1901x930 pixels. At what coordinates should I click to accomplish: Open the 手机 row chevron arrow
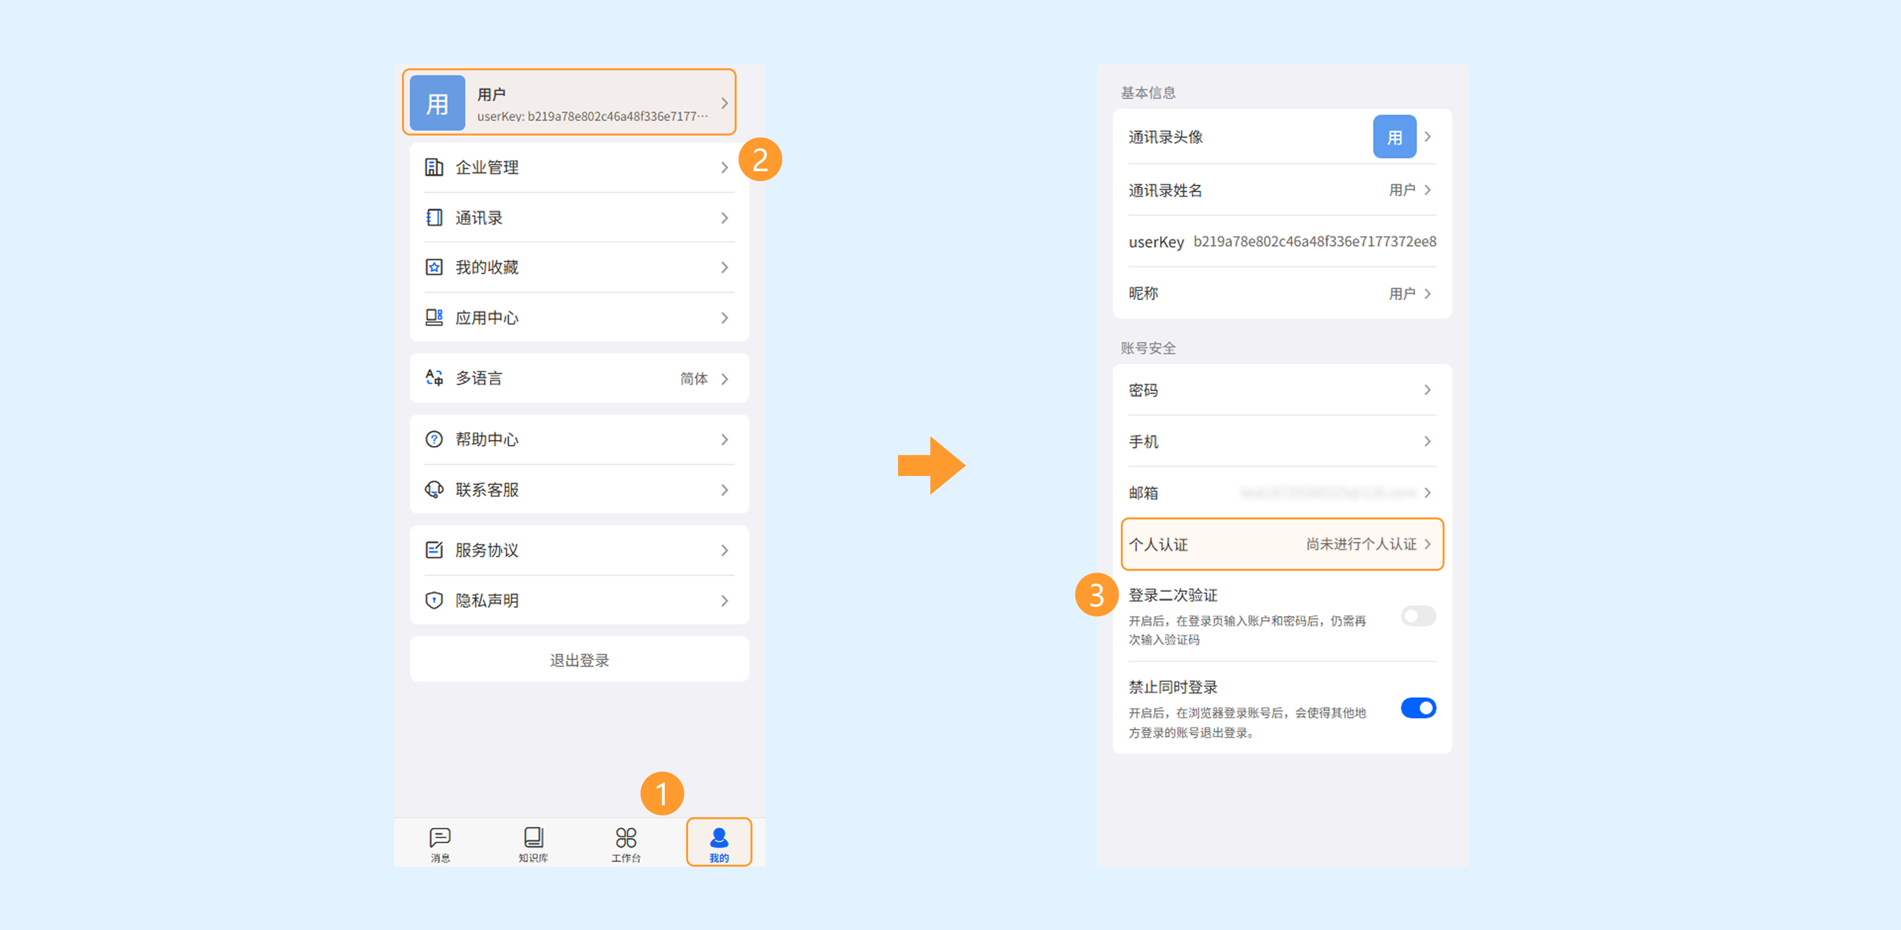pos(1427,441)
